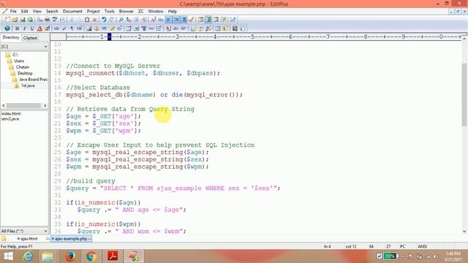This screenshot has width=468, height=263.
Task: Click the Save All icon
Action: click(30, 20)
